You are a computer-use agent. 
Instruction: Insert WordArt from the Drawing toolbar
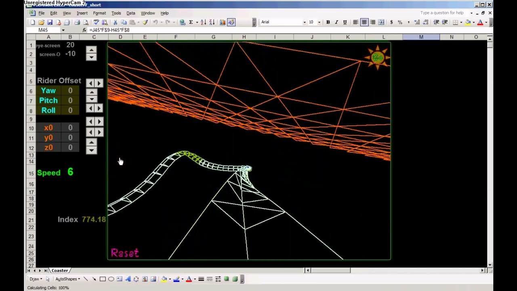coord(128,279)
